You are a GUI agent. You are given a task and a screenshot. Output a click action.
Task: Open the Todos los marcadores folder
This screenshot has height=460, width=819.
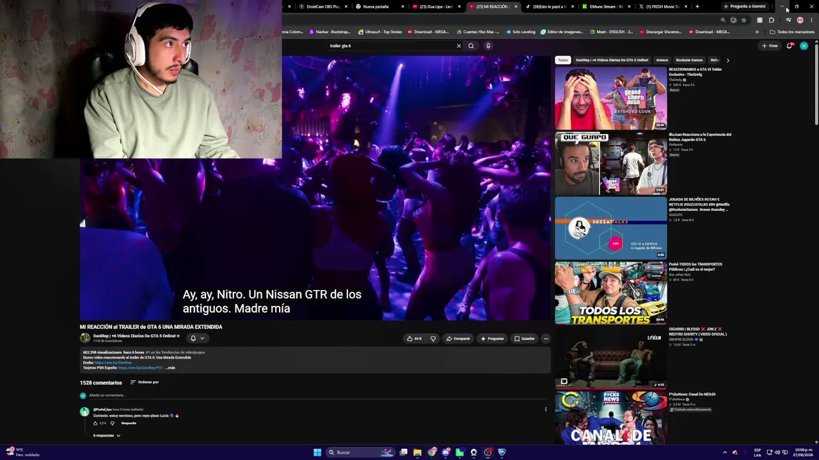click(x=792, y=32)
